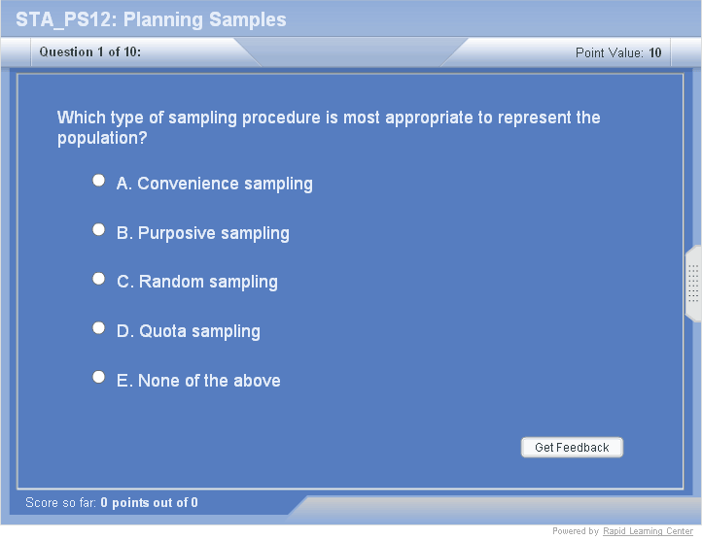Click the Question 1 of 10 indicator
This screenshot has width=702, height=540.
click(x=89, y=52)
